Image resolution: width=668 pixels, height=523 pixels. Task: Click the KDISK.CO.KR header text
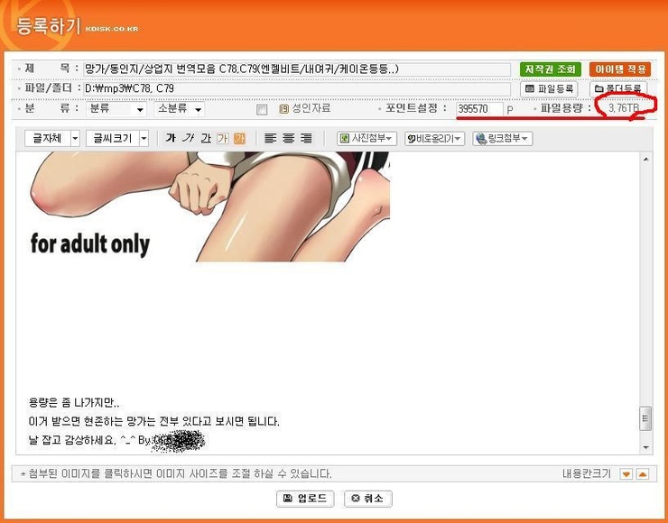112,29
